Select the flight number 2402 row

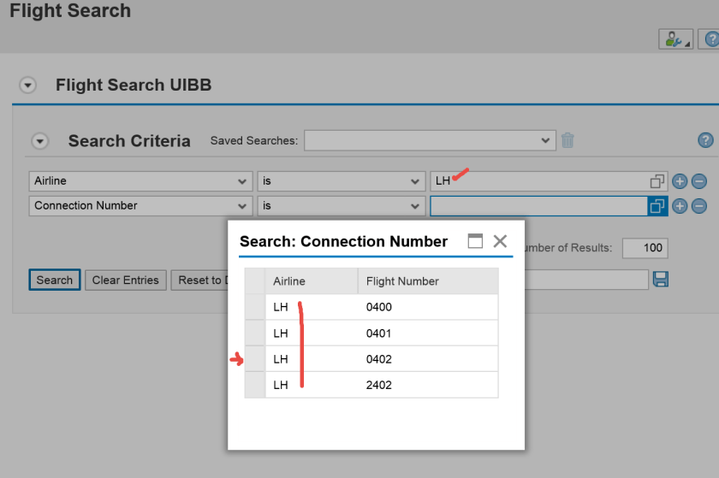(x=378, y=385)
